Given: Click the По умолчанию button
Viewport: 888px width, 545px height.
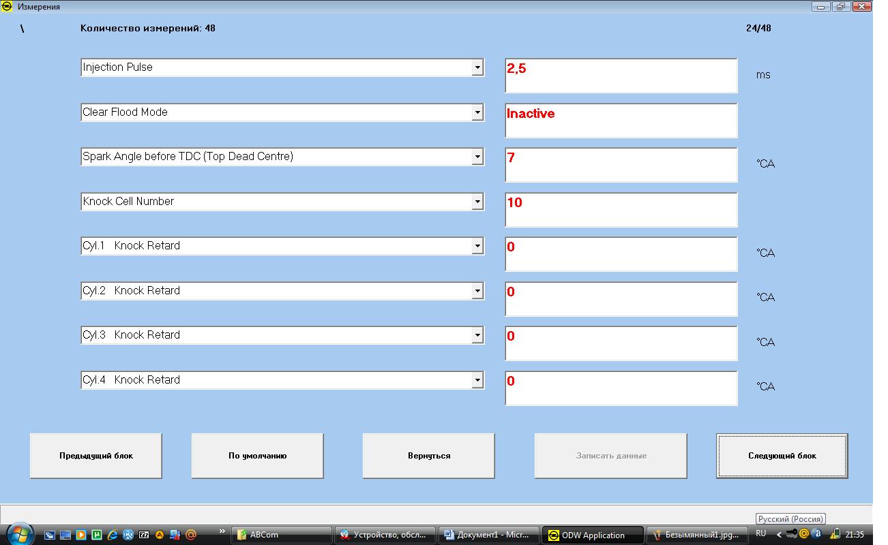Looking at the screenshot, I should tap(257, 456).
